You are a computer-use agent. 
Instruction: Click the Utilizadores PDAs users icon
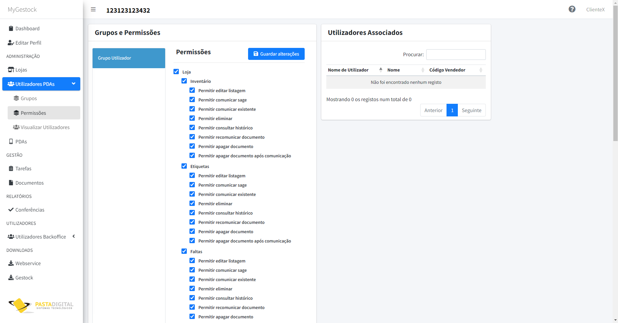click(x=11, y=84)
